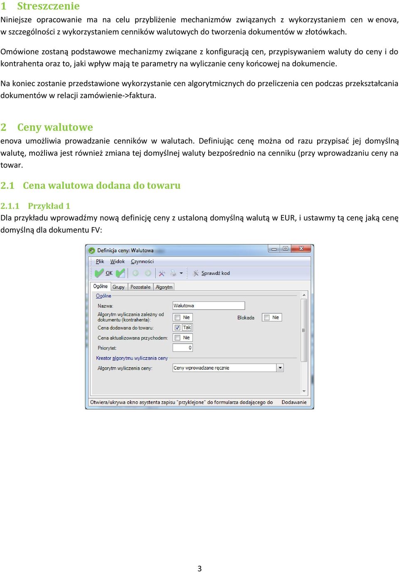Click Kreator algorytmu wyliczania ceny header

click(132, 358)
